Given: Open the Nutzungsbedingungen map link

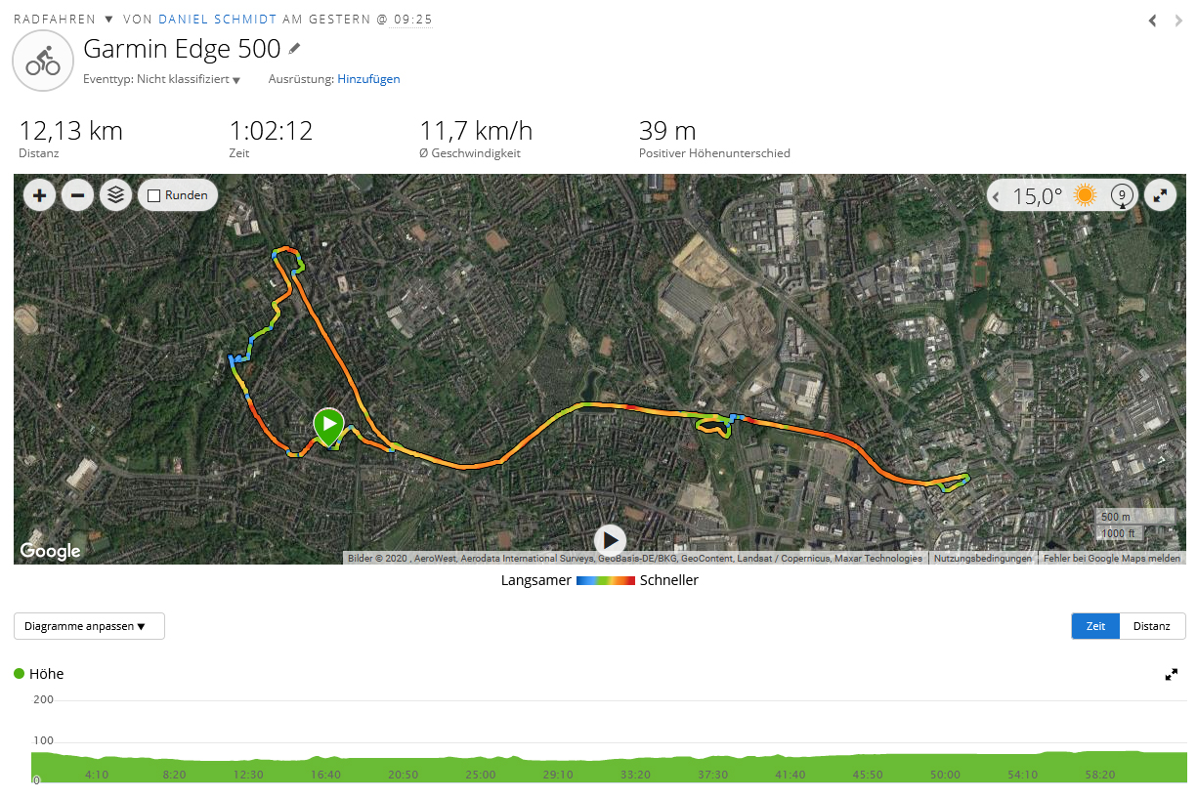Looking at the screenshot, I should point(982,559).
